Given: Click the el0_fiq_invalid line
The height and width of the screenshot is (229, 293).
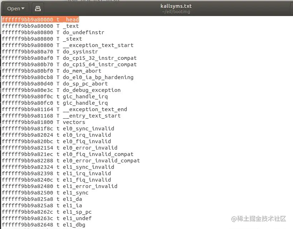Looking at the screenshot, I should pos(56,141).
